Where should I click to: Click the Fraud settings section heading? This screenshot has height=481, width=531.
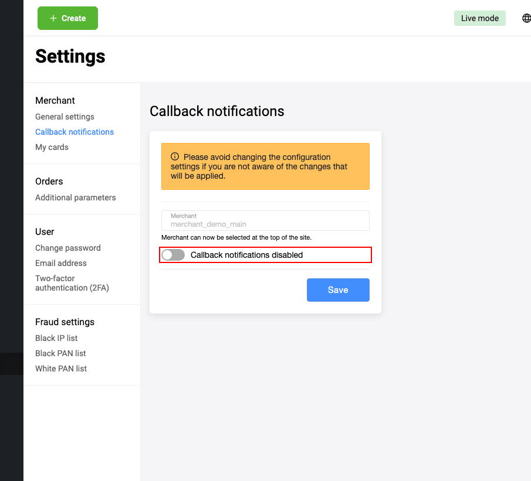pos(65,322)
